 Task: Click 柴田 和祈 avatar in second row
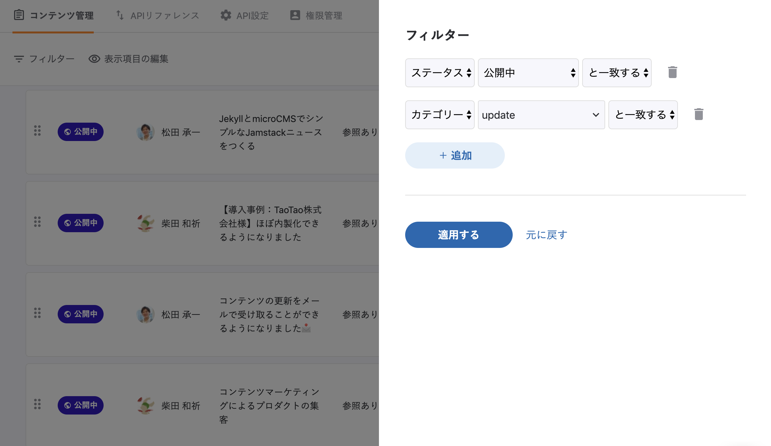[x=145, y=223]
